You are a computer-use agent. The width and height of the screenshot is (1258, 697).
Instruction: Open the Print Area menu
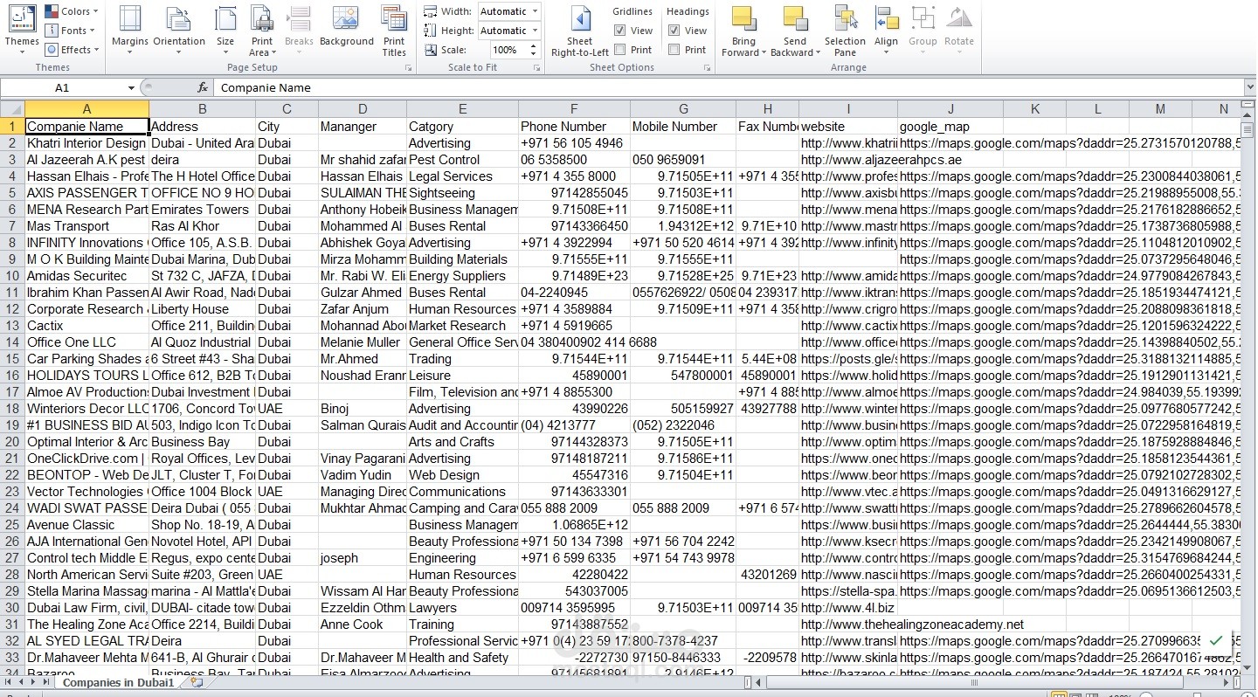(262, 31)
